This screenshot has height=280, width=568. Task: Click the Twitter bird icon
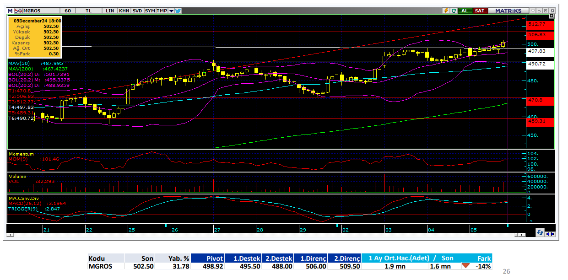(x=178, y=11)
